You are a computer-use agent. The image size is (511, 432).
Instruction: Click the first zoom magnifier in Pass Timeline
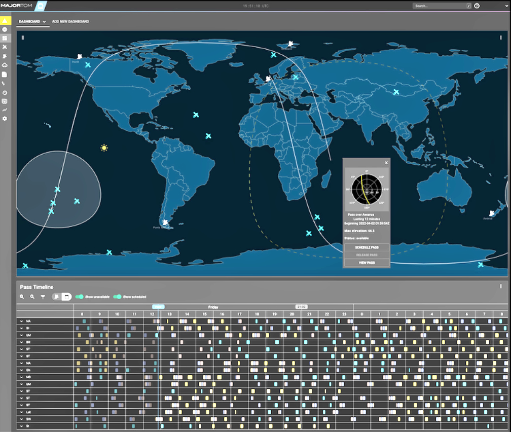(22, 297)
